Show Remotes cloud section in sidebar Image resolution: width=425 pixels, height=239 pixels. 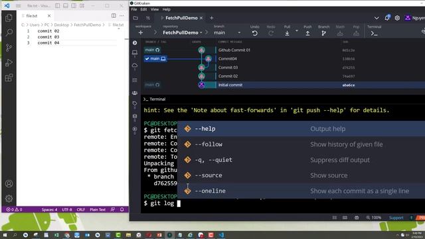point(135,65)
